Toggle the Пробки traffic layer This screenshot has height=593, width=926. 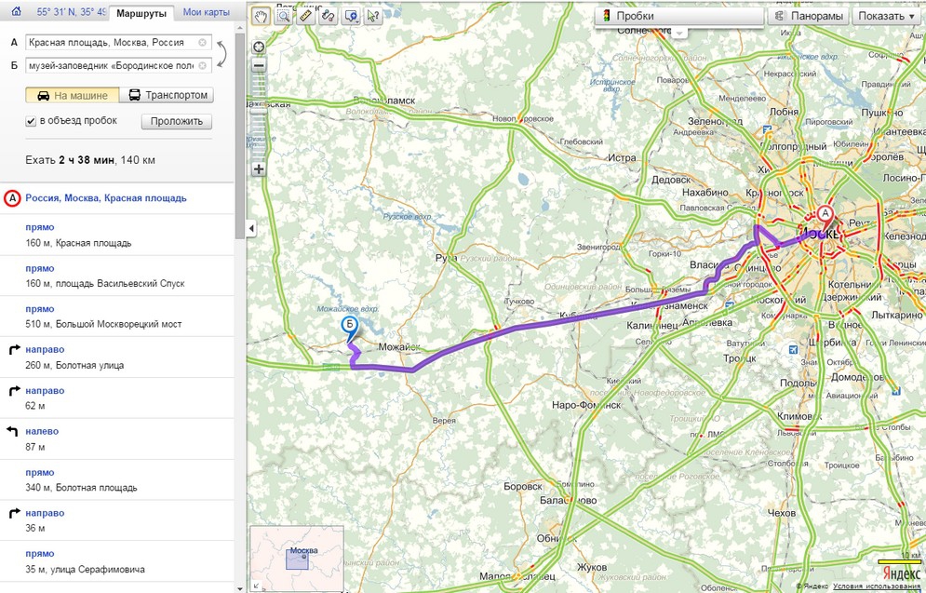click(x=678, y=17)
